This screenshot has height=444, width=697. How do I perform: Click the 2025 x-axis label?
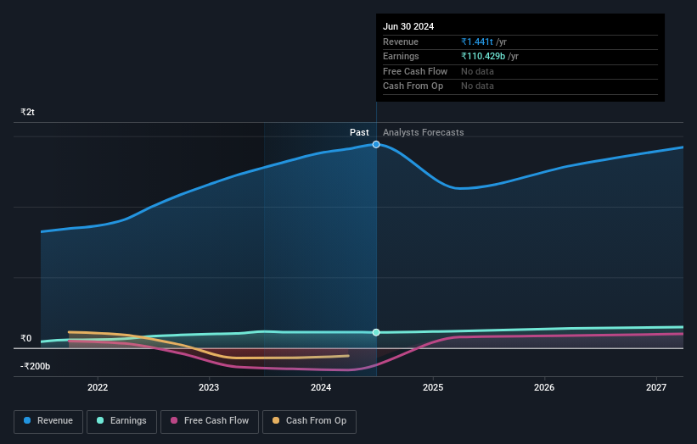433,387
